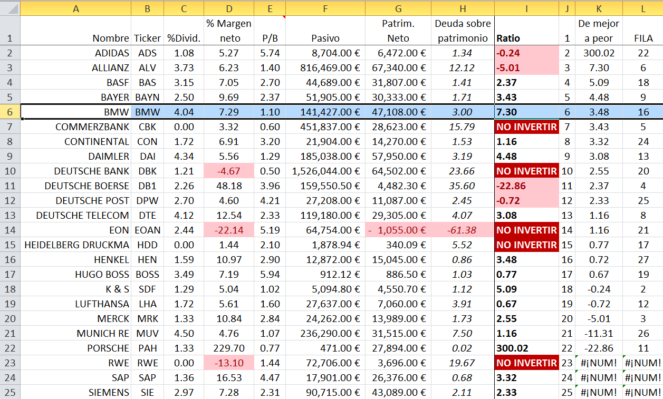Select the -4.67 net margin cell
663x399 pixels.
(228, 171)
